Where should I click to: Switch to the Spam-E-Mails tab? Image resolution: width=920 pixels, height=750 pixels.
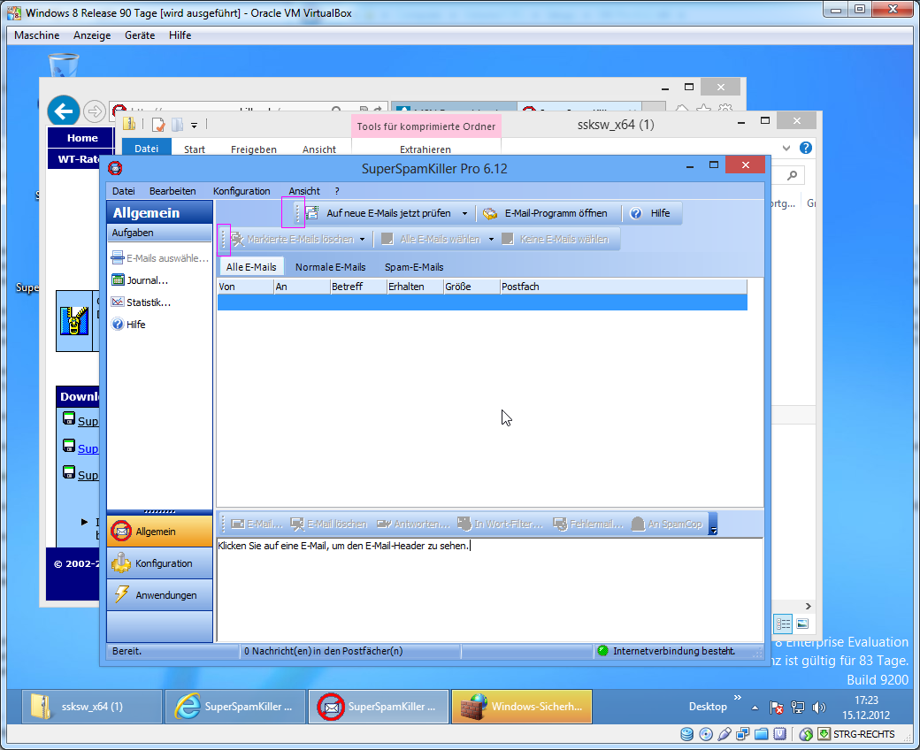(414, 267)
